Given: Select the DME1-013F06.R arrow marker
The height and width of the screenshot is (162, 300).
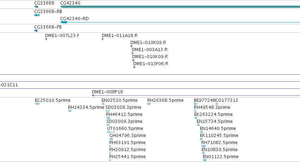Looking at the screenshot, I should tap(134, 67).
